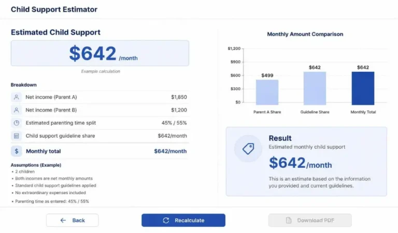The height and width of the screenshot is (233, 398).
Task: Click the Child support guideline share label
Action: (x=60, y=136)
